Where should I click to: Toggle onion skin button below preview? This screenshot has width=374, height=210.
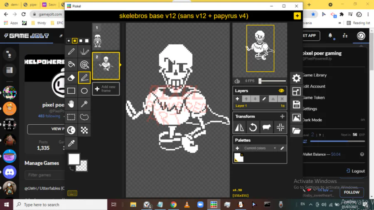(x=237, y=81)
